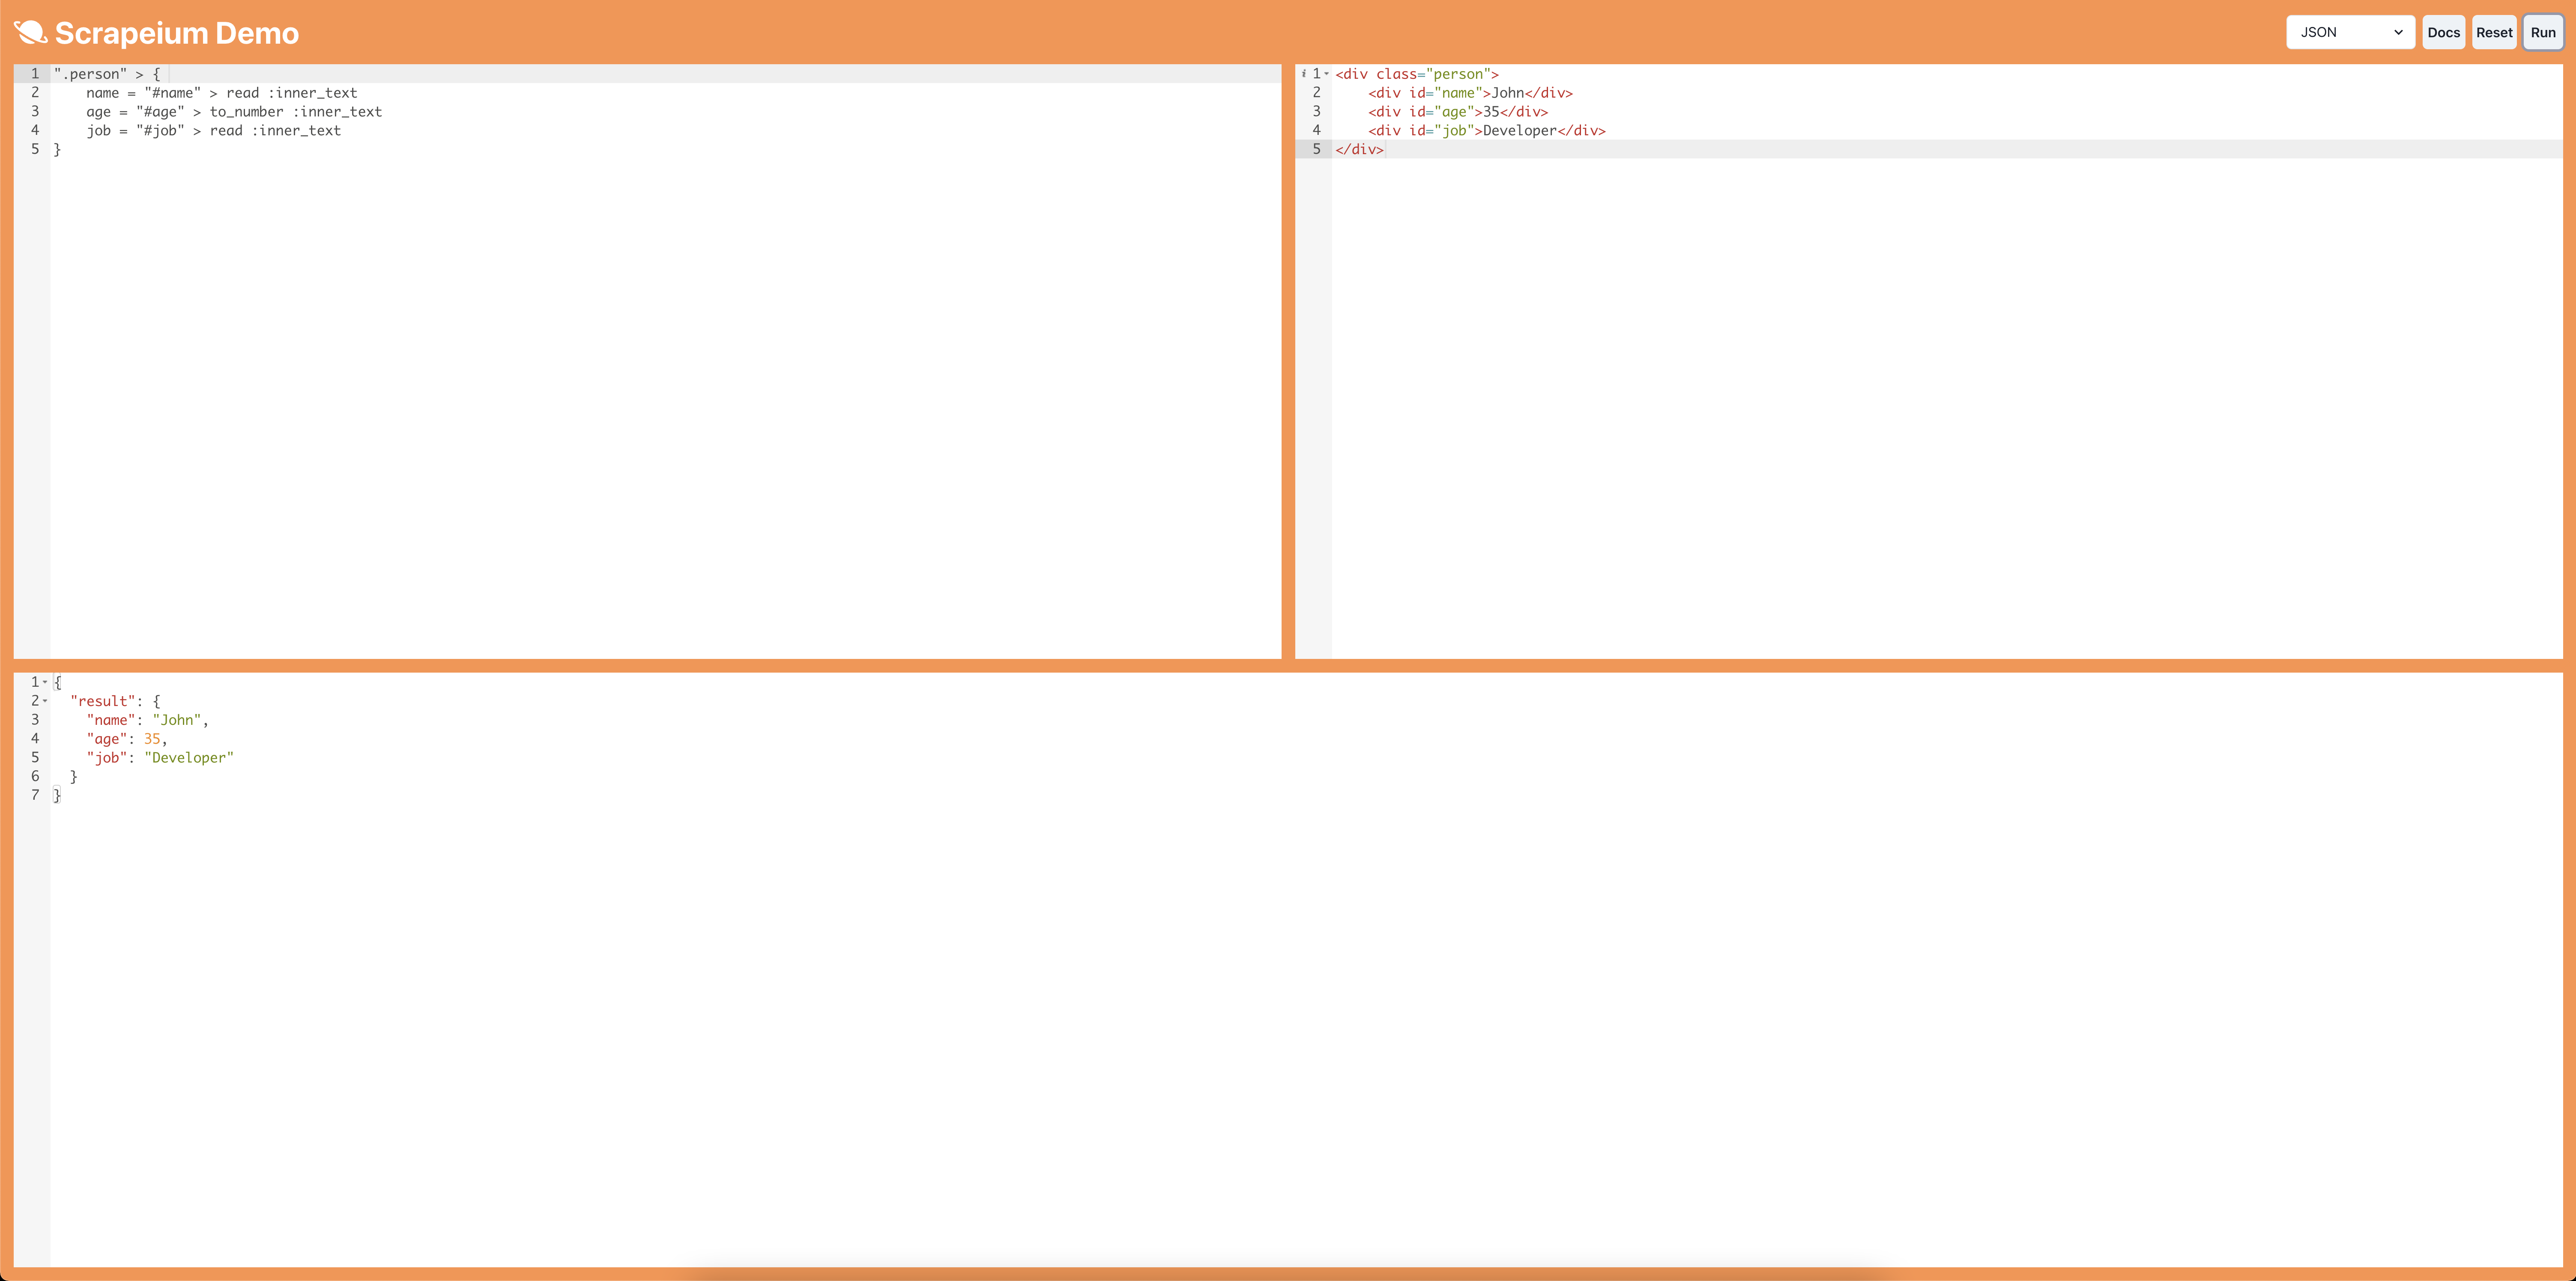2576x1281 pixels.
Task: Open the JSON output format dropdown
Action: coord(2350,32)
